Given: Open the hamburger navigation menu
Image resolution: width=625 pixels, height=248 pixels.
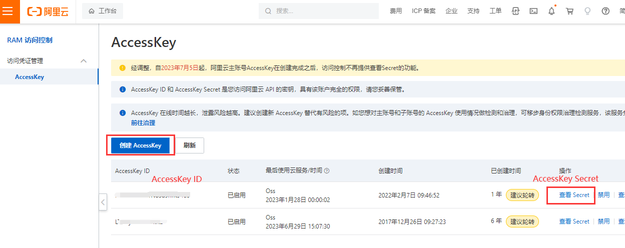Looking at the screenshot, I should [10, 11].
